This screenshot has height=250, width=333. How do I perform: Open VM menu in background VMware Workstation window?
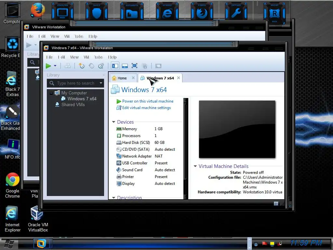click(67, 36)
